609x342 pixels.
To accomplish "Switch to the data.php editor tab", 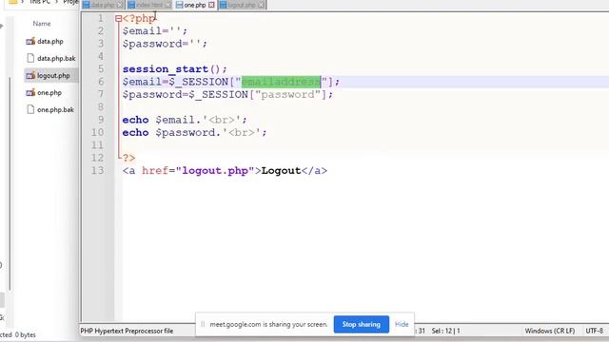I will tap(103, 5).
